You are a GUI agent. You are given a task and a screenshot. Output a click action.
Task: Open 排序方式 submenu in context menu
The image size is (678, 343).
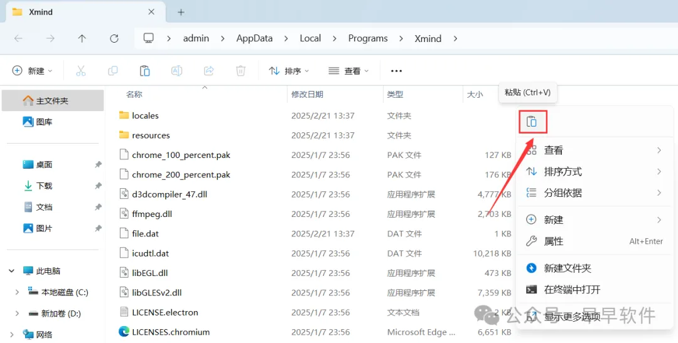pyautogui.click(x=595, y=172)
